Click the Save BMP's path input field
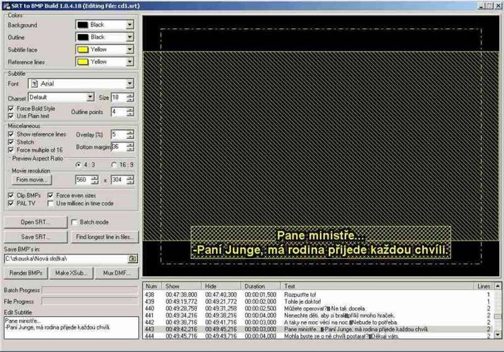The width and height of the screenshot is (504, 352). 66,258
